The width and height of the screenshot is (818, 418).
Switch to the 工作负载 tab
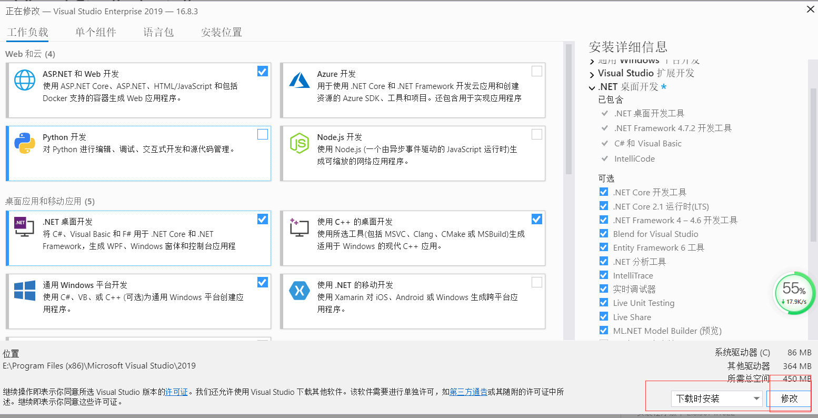[27, 32]
